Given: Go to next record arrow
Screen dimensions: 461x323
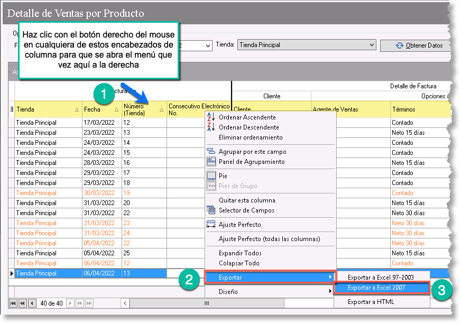Looking at the screenshot, I should 70,303.
